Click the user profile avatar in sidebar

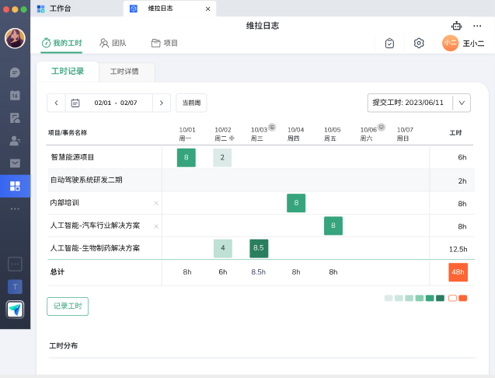(x=15, y=38)
